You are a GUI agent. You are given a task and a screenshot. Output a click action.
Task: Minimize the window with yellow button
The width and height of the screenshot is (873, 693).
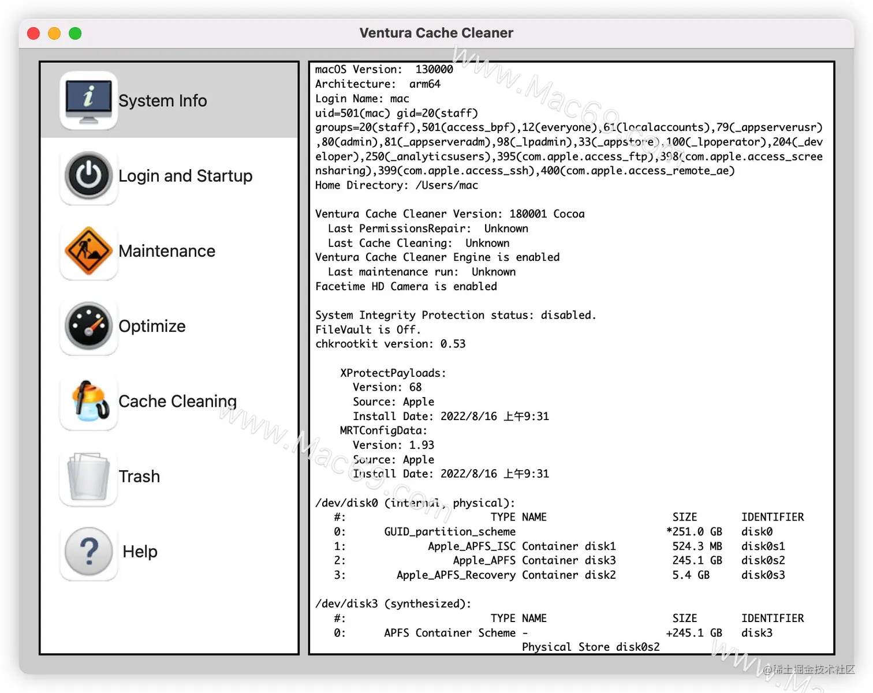(x=54, y=33)
